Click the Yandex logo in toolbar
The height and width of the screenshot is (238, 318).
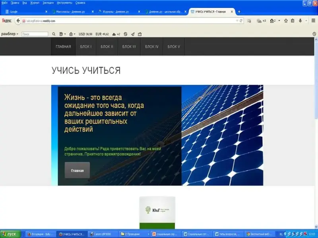[x=7, y=20]
